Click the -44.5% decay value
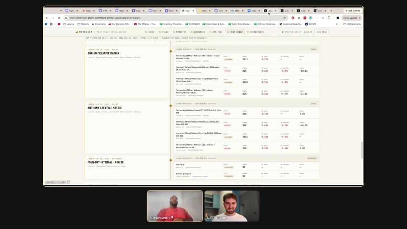Screen dimensions: 407x229 pos(304,126)
